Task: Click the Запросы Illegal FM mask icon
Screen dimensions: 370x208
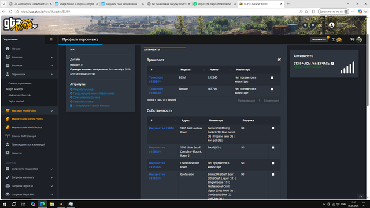Action: (x=8, y=194)
